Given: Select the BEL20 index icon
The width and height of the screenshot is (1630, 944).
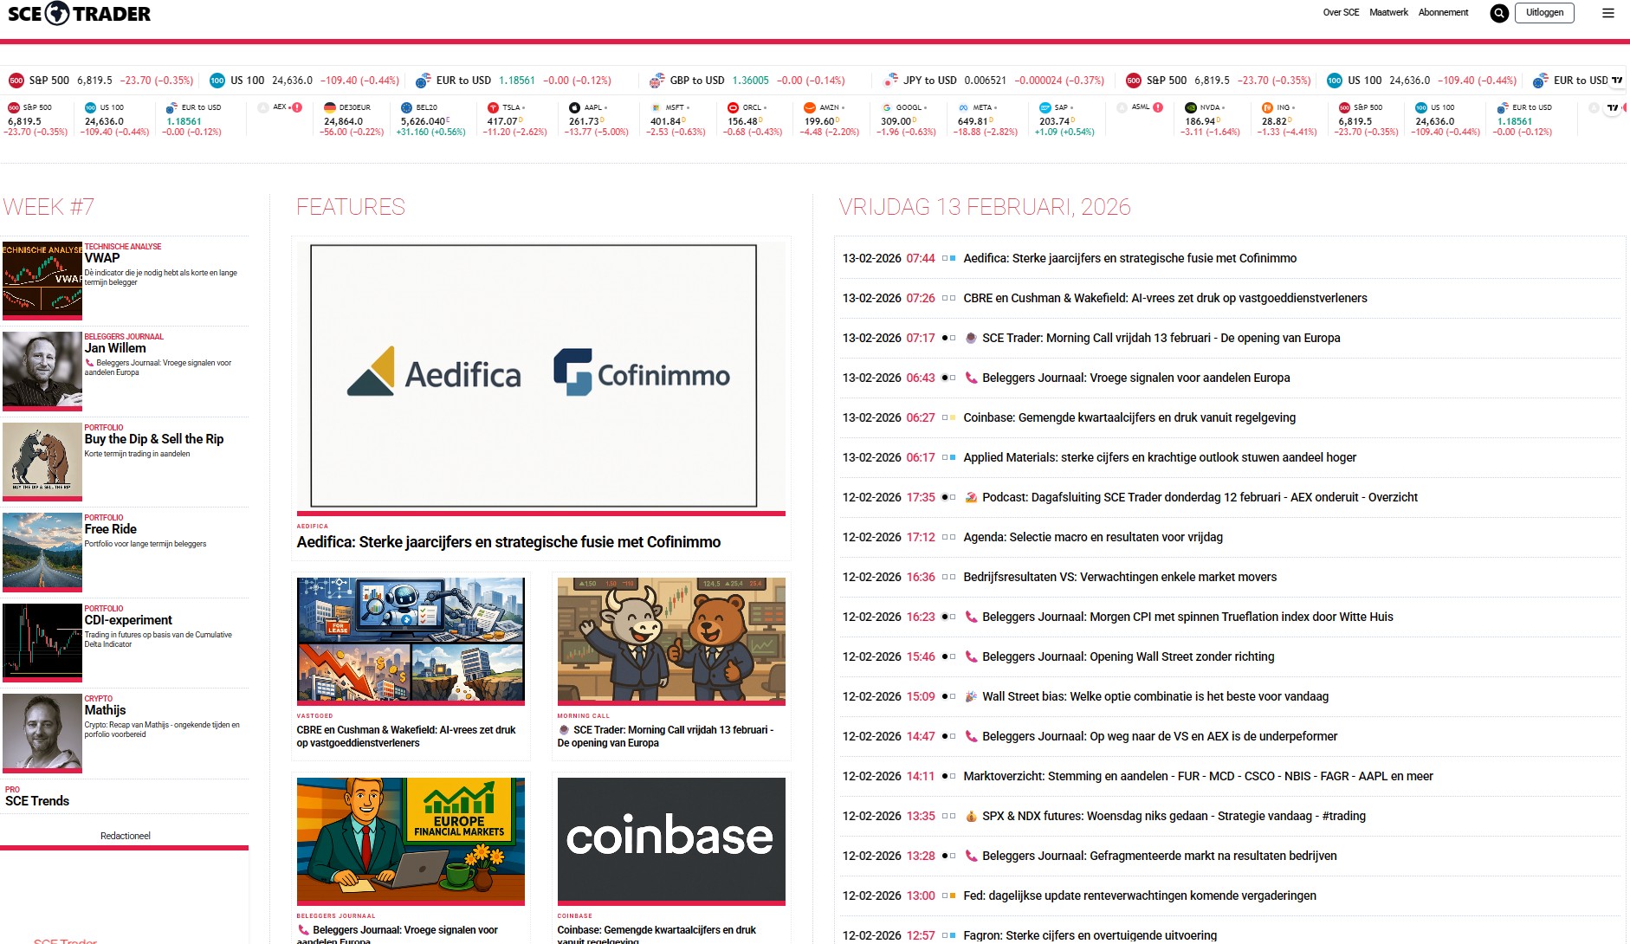Looking at the screenshot, I should 406,107.
